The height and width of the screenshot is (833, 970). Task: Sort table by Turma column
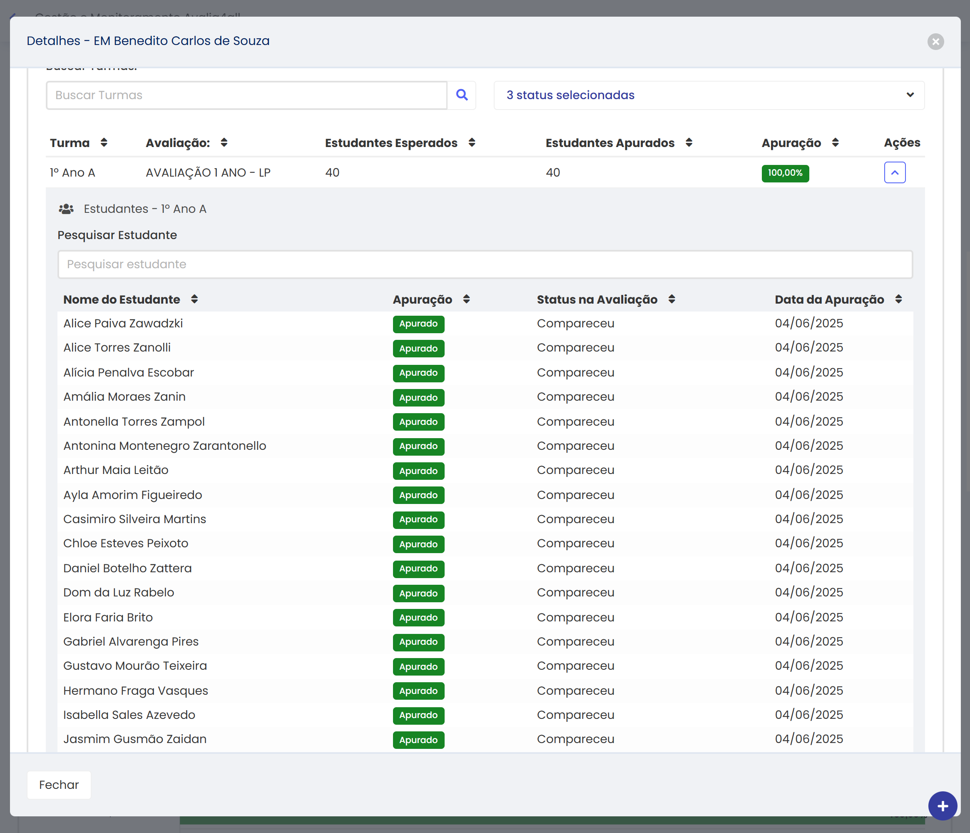pyautogui.click(x=104, y=143)
